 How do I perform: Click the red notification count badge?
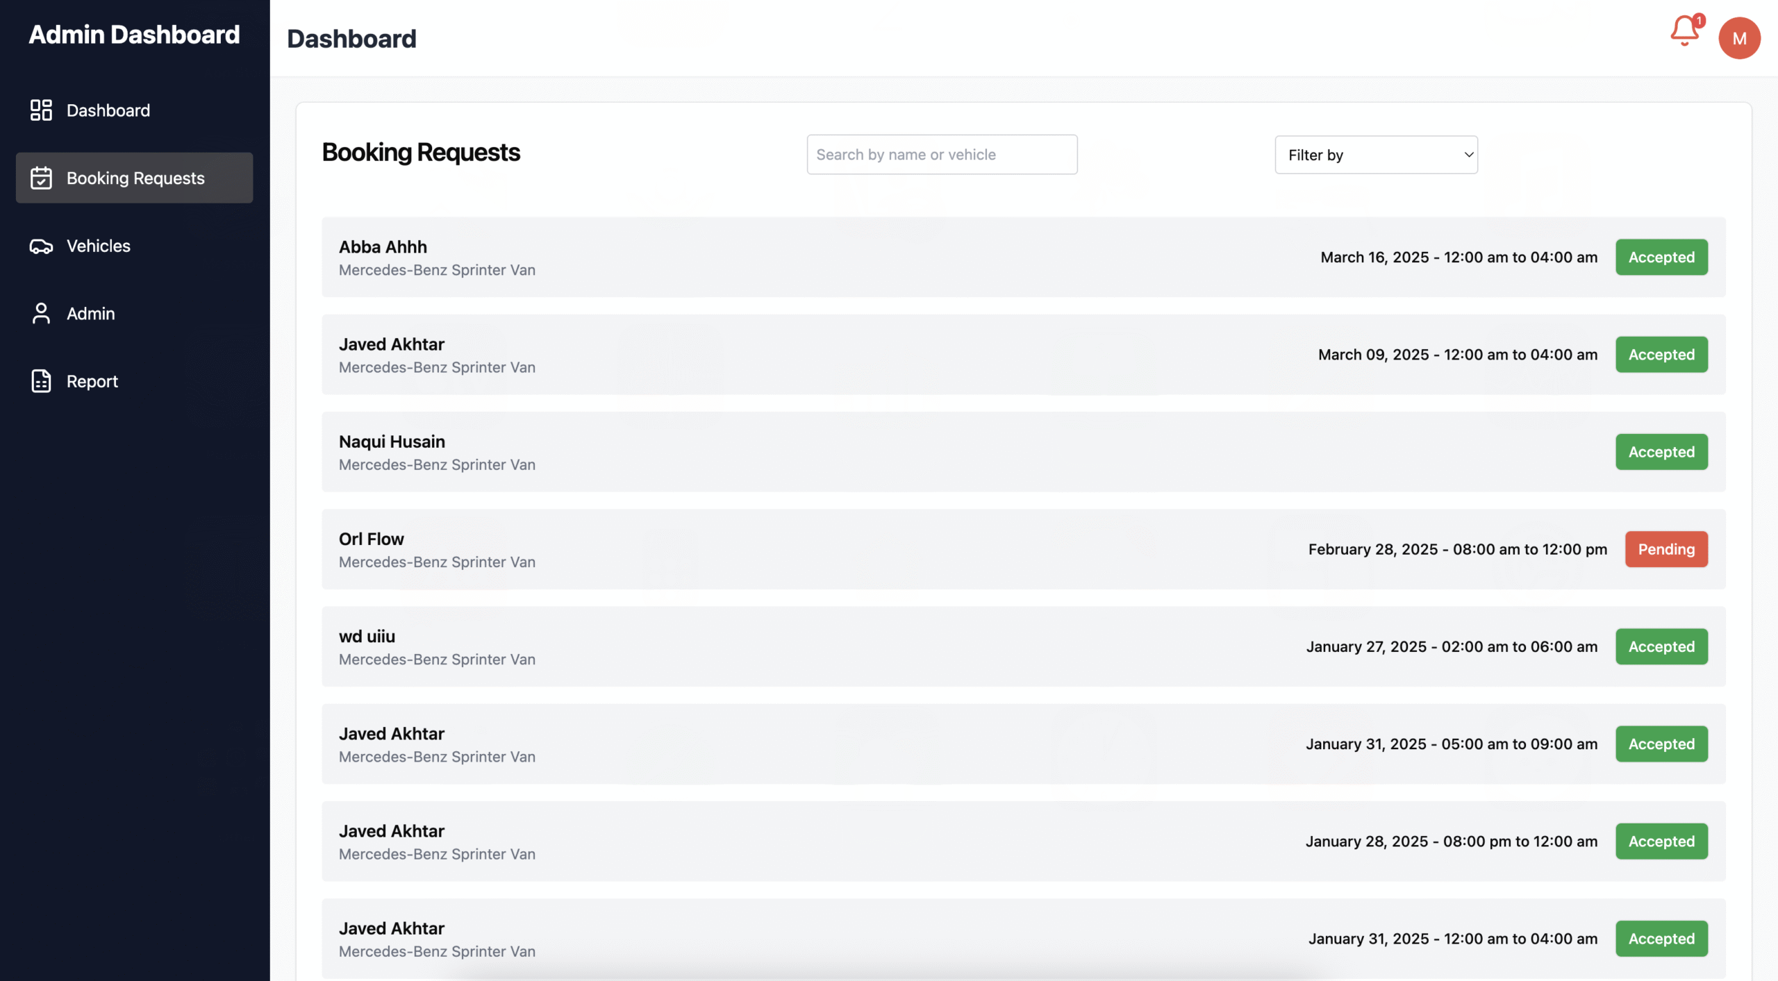[1698, 20]
